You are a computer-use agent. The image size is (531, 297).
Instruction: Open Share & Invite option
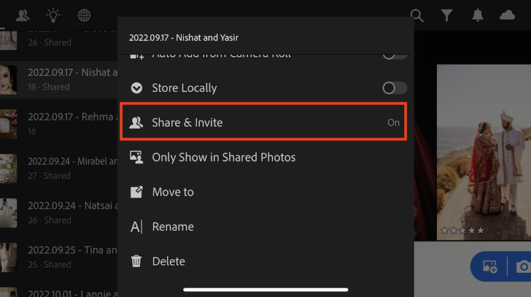click(x=263, y=123)
